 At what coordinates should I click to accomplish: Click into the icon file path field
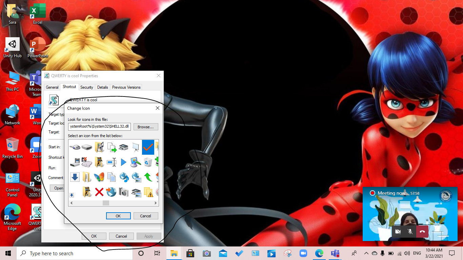99,127
